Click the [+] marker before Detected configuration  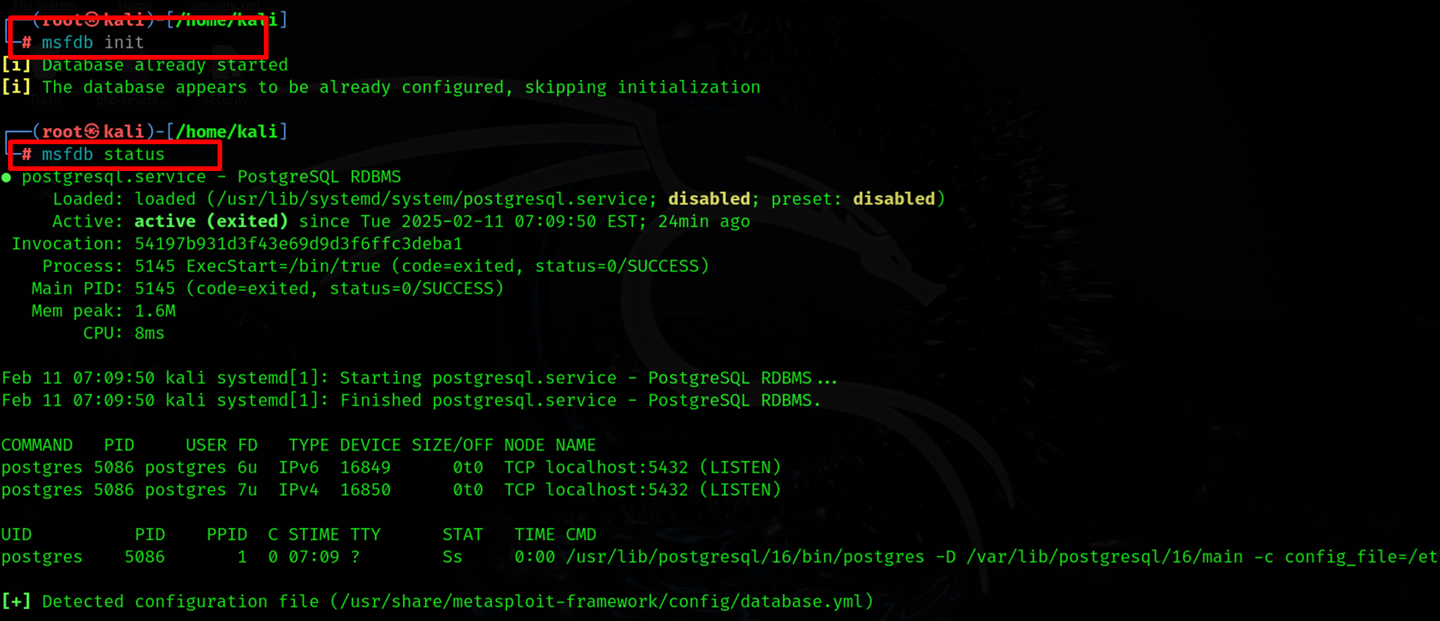coord(16,602)
